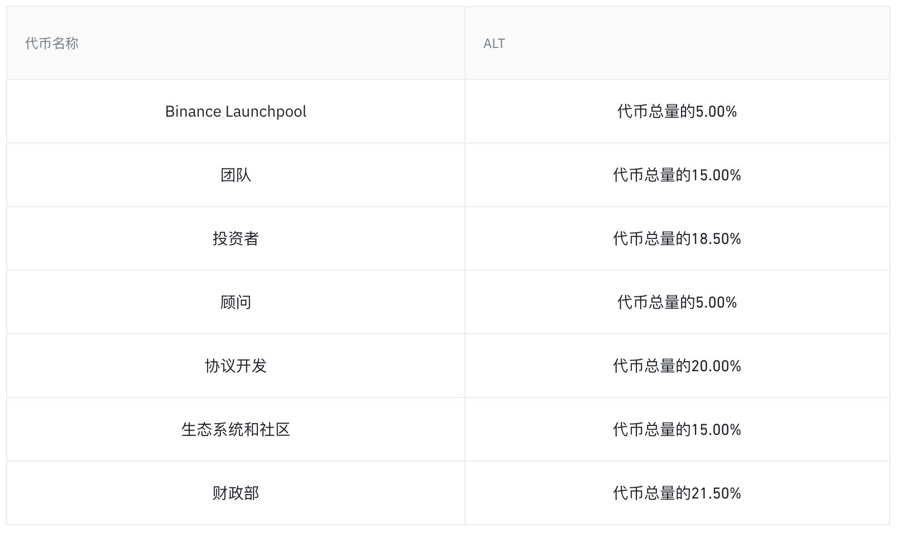The image size is (911, 537).
Task: Click the 15.00% value beside 生态系统和社区
Action: point(677,429)
